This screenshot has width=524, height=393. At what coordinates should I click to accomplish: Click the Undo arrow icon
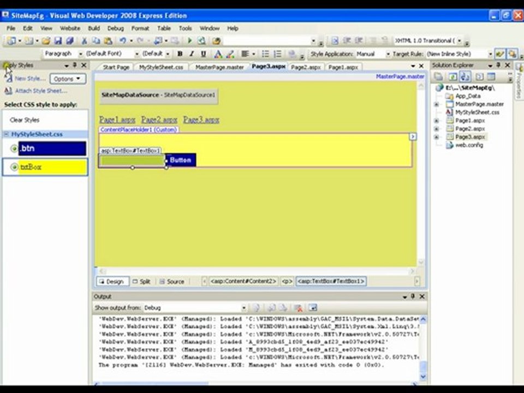[x=123, y=41]
